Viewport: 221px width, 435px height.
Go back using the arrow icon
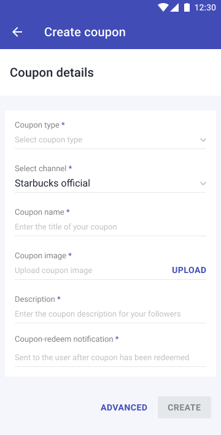click(x=17, y=32)
